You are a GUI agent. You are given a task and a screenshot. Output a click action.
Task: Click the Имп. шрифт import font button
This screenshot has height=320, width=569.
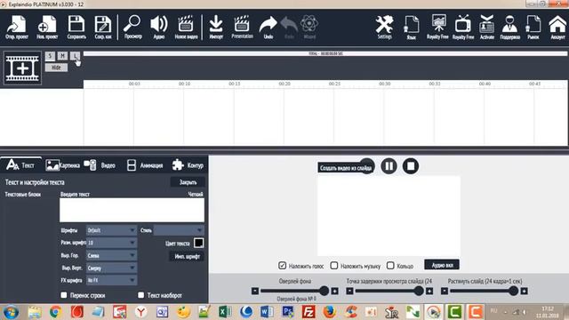[x=187, y=257]
